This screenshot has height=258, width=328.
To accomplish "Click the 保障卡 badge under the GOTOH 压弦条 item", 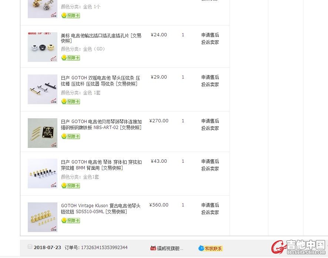I will [71, 101].
